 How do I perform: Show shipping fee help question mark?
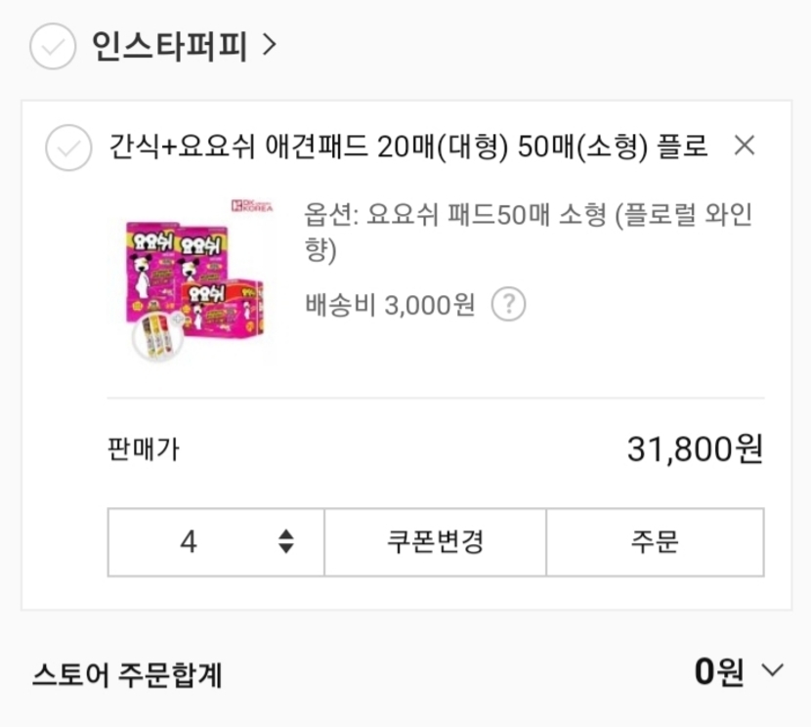point(508,305)
